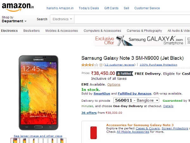This screenshot has width=190, height=143.
Task: Select Cameras & Photography in the nav bar
Action: [x=144, y=31]
